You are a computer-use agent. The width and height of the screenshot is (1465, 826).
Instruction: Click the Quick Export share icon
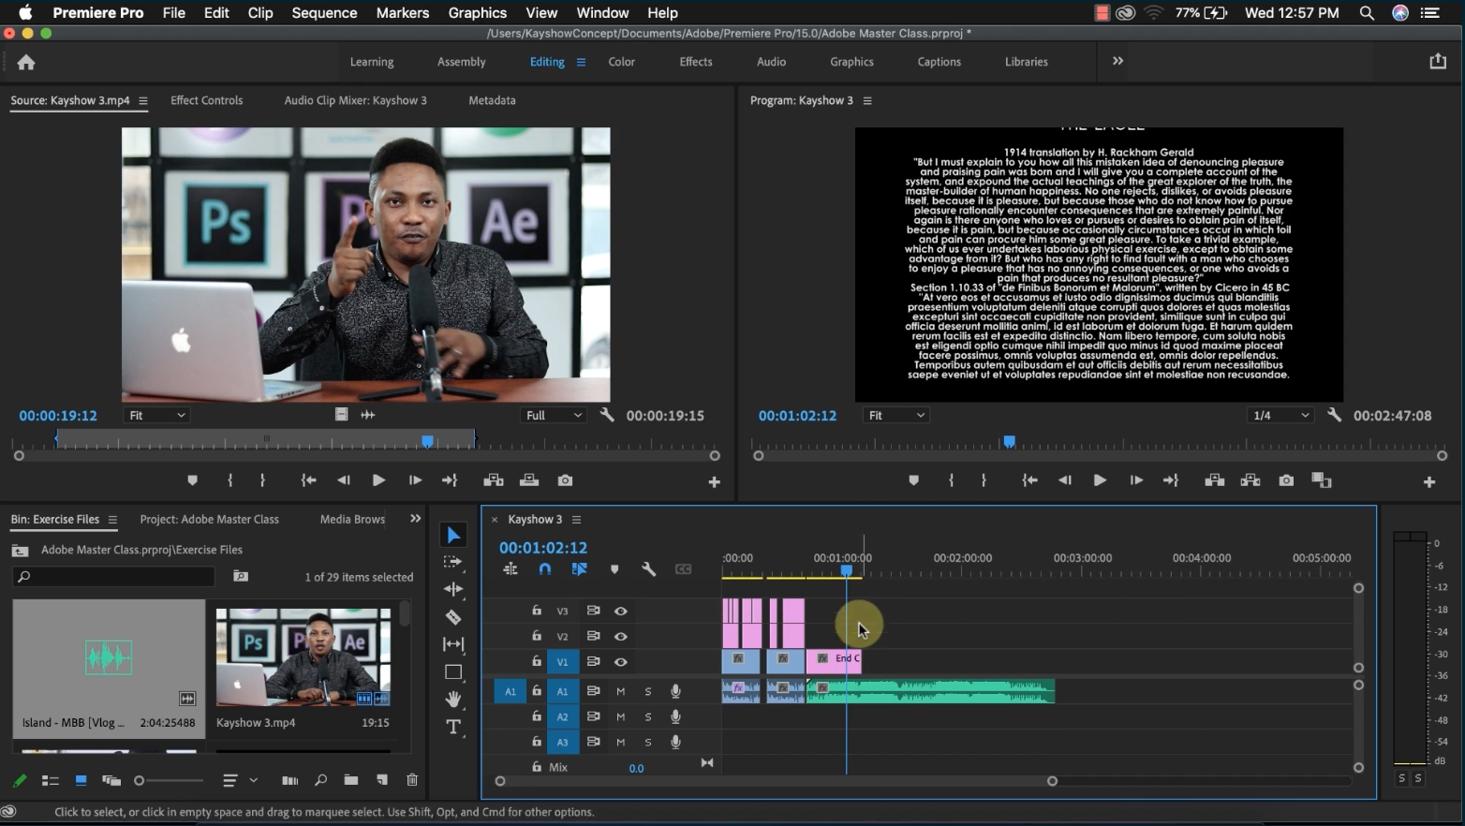tap(1438, 61)
